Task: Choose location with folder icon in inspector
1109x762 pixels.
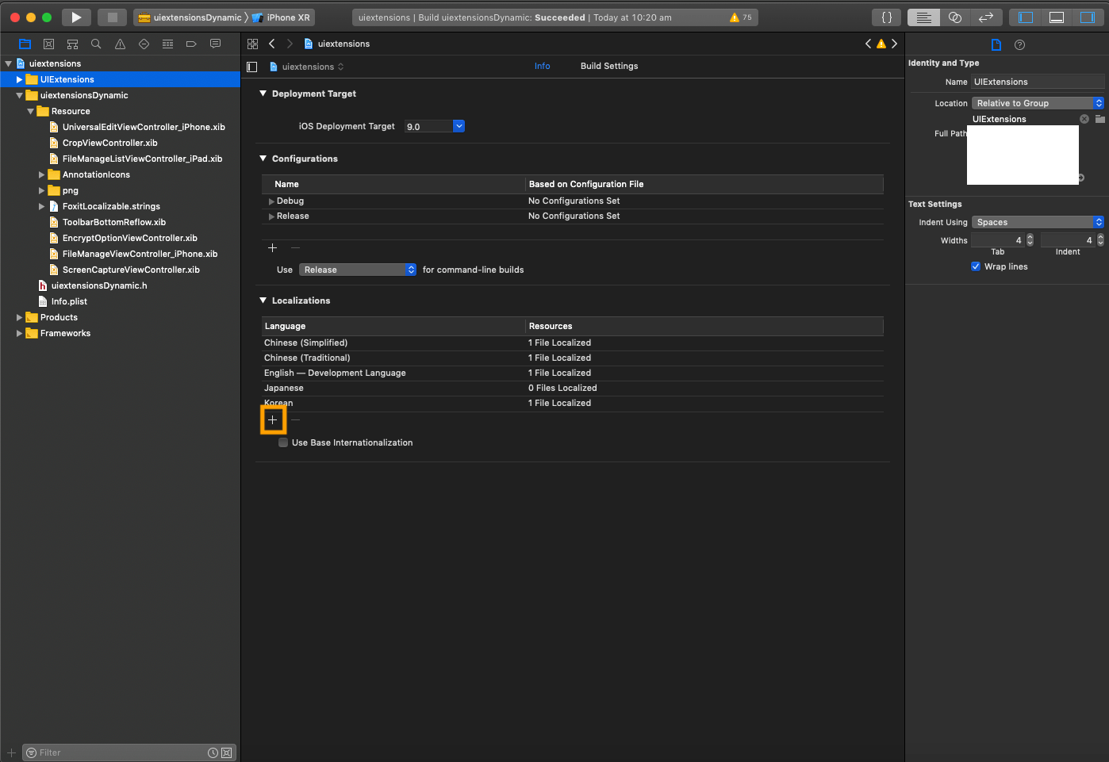Action: coord(1100,119)
